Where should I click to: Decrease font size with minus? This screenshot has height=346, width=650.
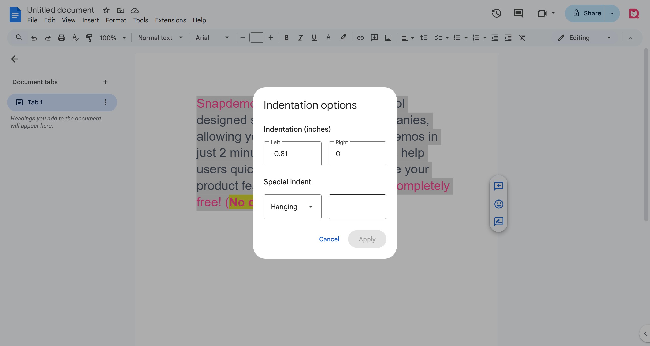[243, 38]
